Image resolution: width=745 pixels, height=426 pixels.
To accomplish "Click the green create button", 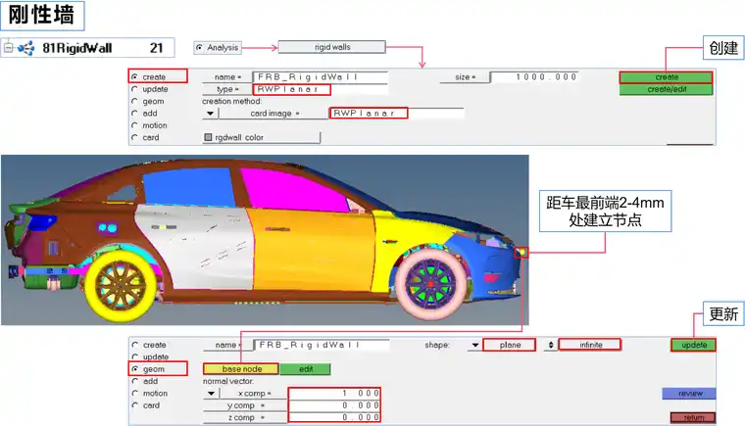I will coord(666,76).
